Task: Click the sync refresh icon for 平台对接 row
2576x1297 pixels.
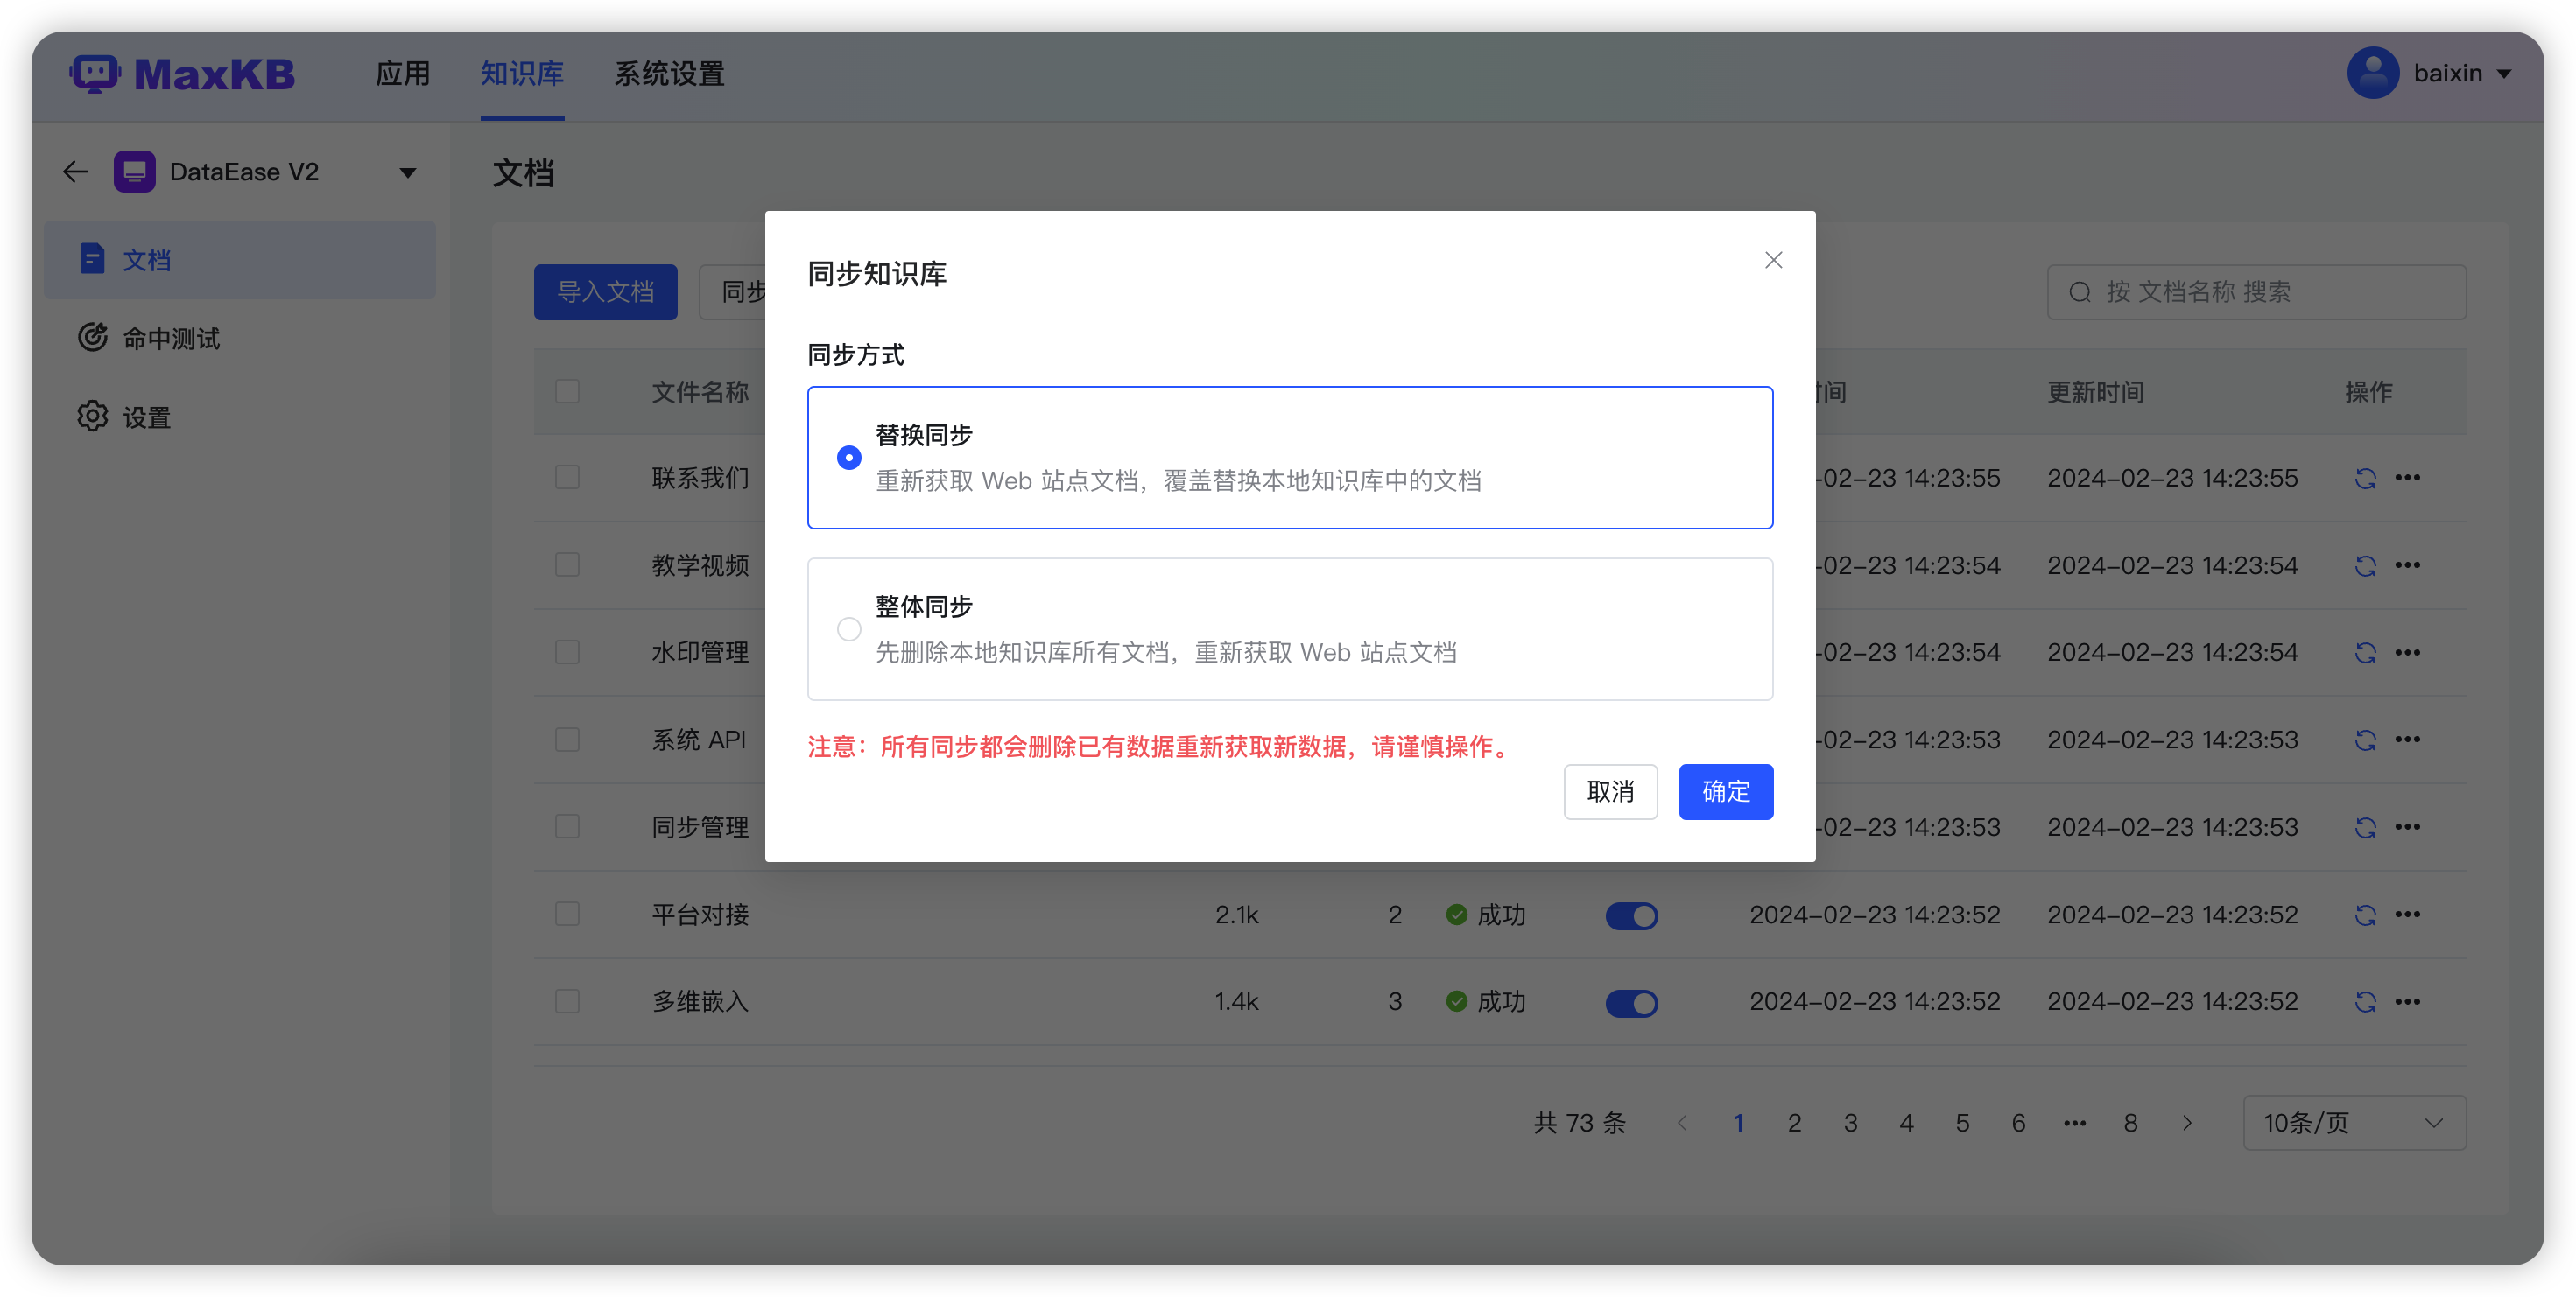Action: (x=2365, y=915)
